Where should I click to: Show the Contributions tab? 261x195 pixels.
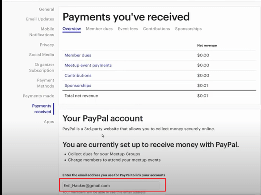tap(156, 29)
